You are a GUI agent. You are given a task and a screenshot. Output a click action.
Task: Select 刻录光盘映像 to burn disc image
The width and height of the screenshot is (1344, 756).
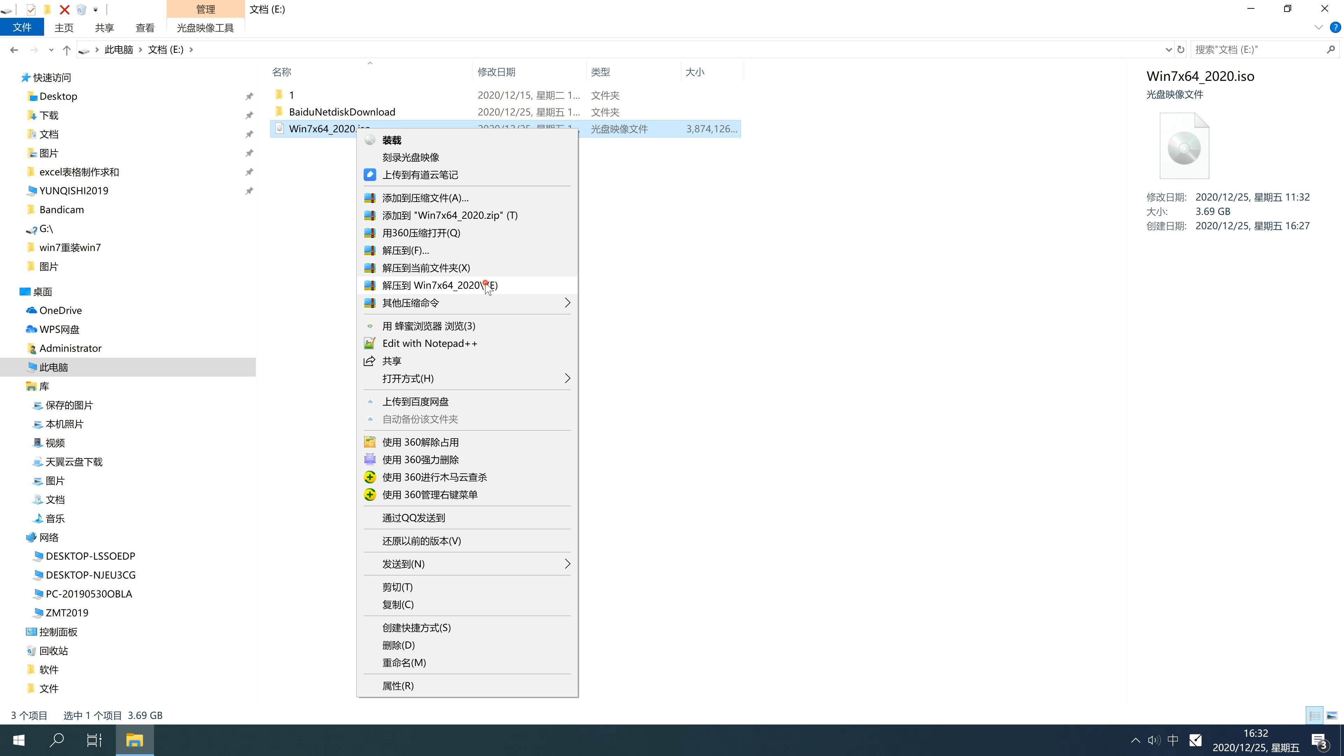413,157
